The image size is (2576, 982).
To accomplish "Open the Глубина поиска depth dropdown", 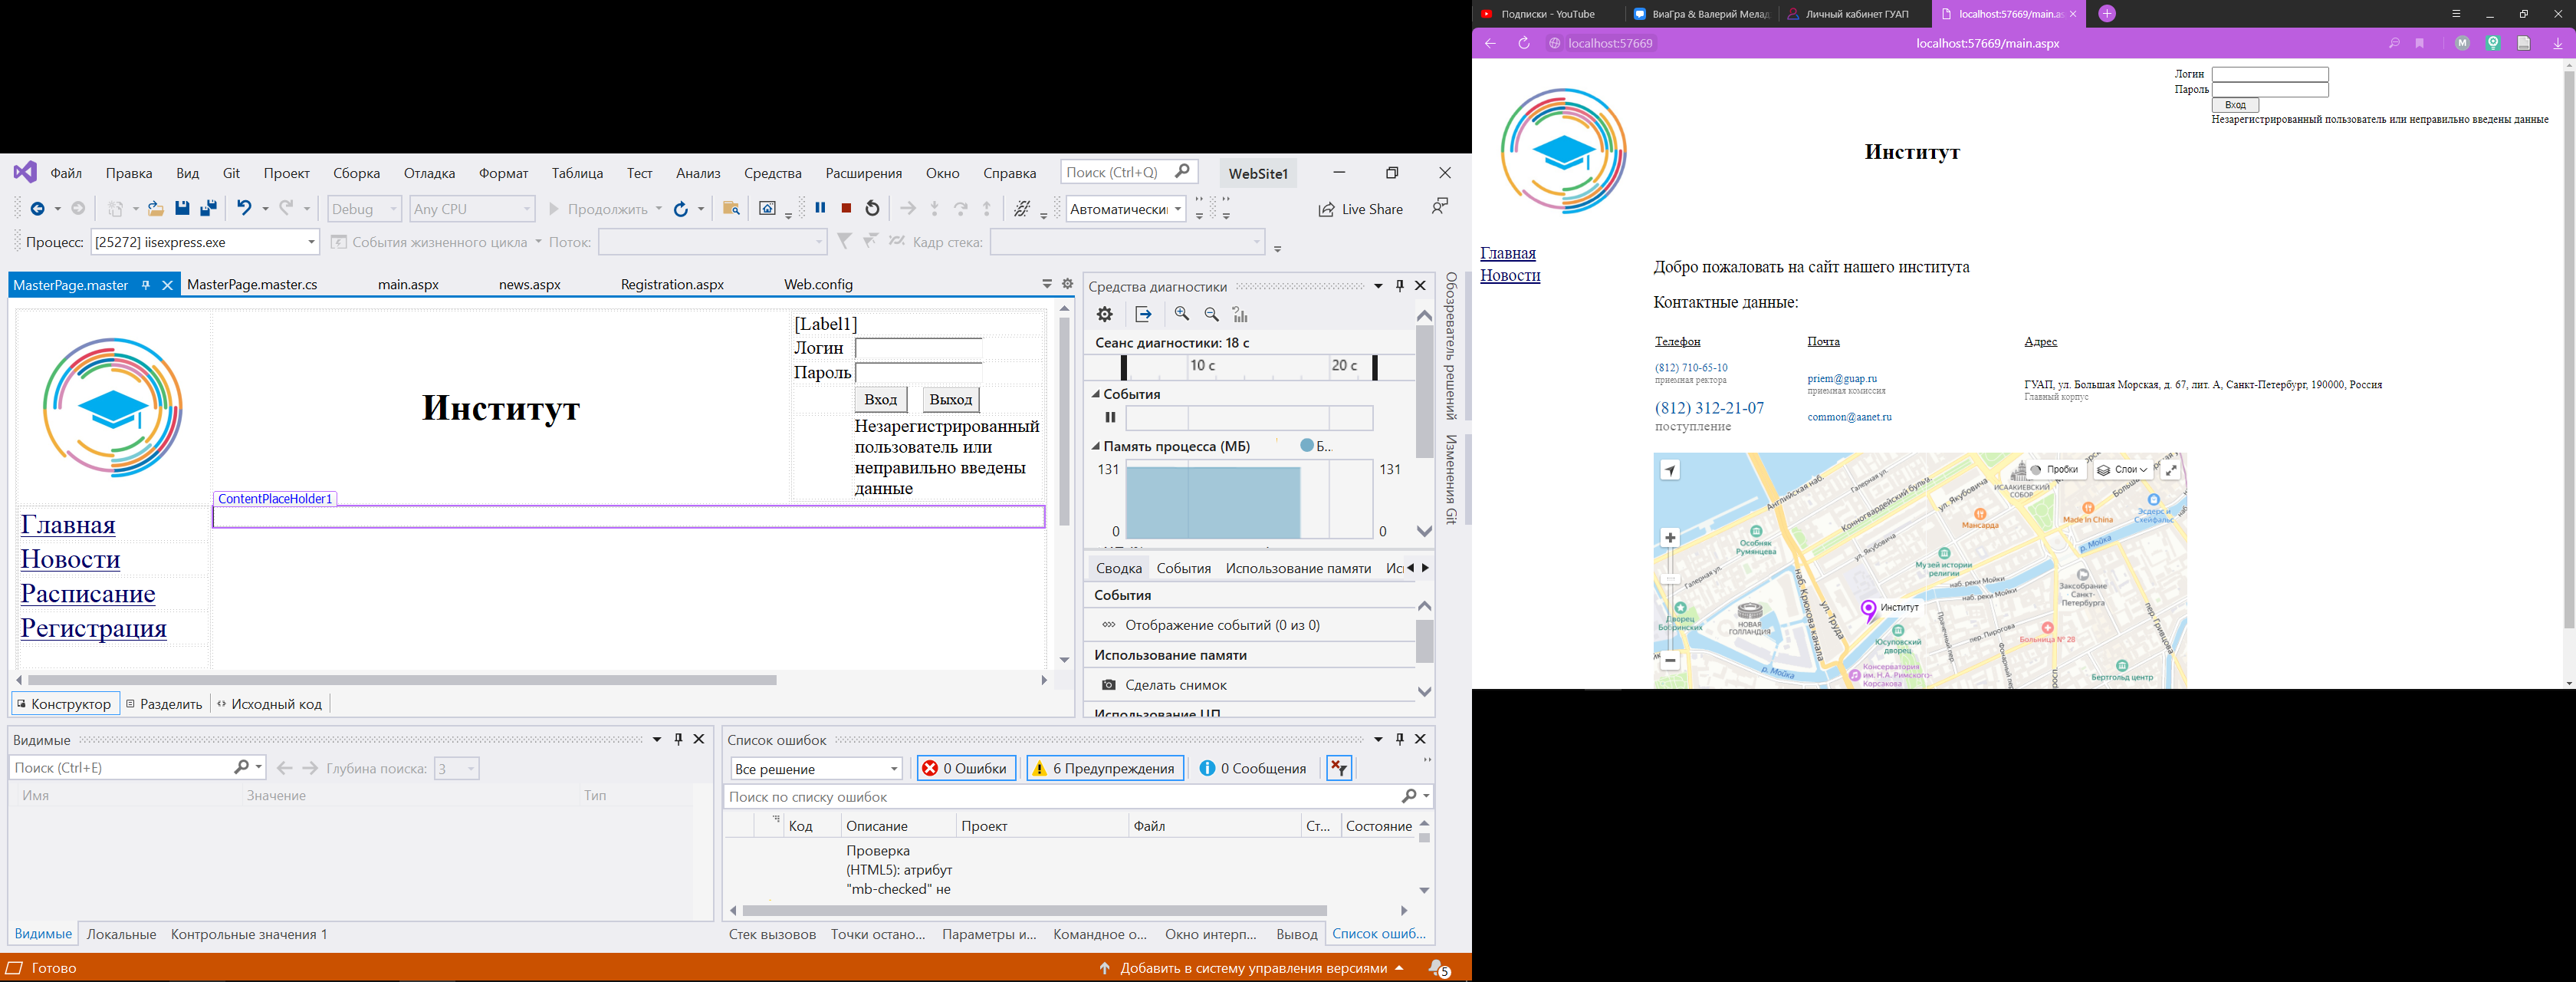I will tap(456, 768).
